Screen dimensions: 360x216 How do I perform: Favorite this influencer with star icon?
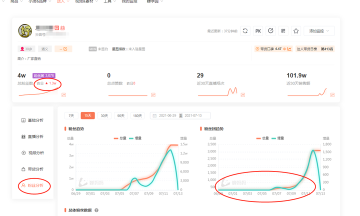pyautogui.click(x=296, y=31)
